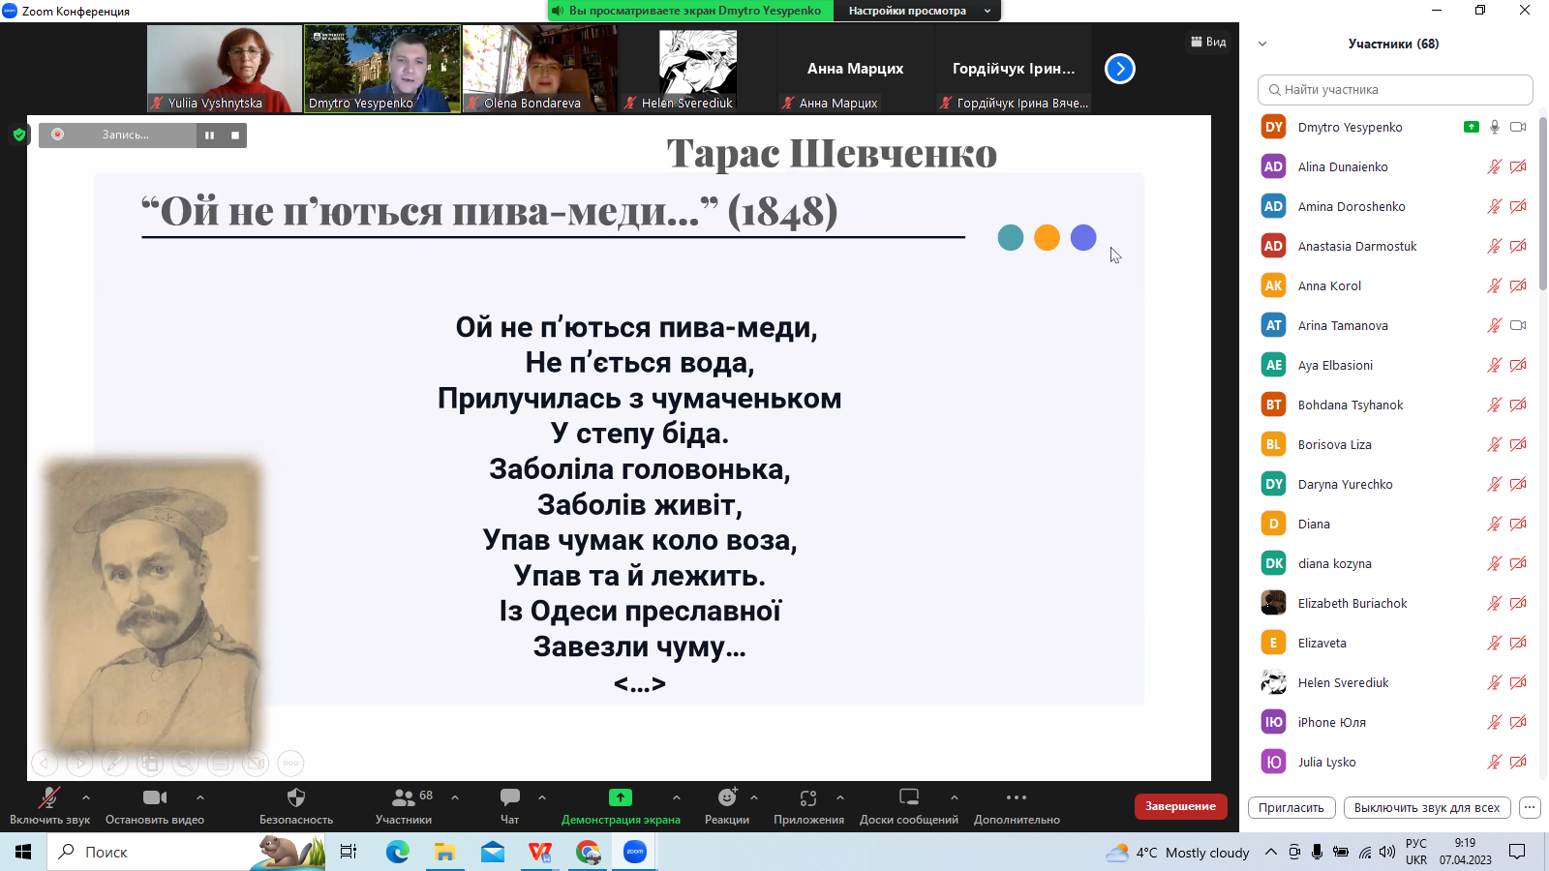Open More (Дополнительно) three-dots menu

tap(1016, 797)
